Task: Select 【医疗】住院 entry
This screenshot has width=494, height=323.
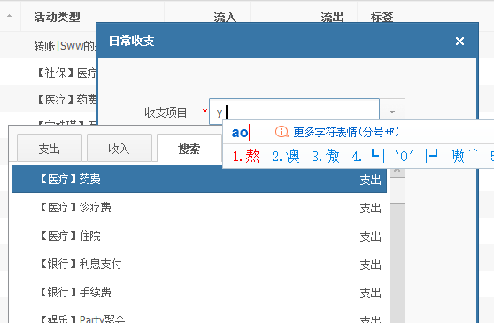Action: [199, 235]
